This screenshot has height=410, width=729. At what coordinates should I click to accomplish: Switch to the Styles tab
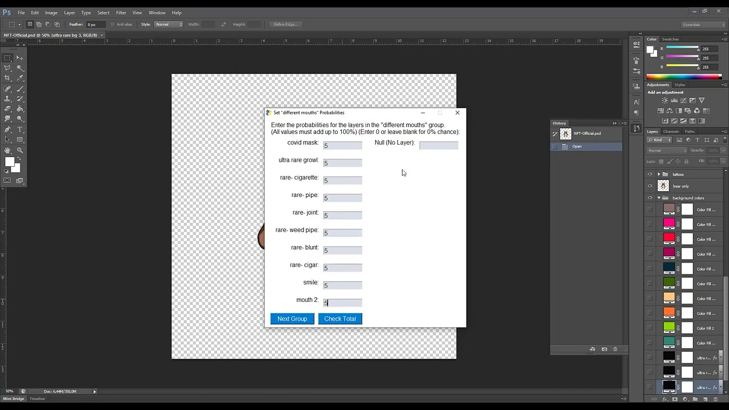click(x=680, y=85)
